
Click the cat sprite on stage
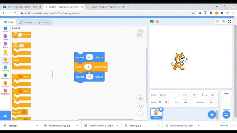point(180,61)
